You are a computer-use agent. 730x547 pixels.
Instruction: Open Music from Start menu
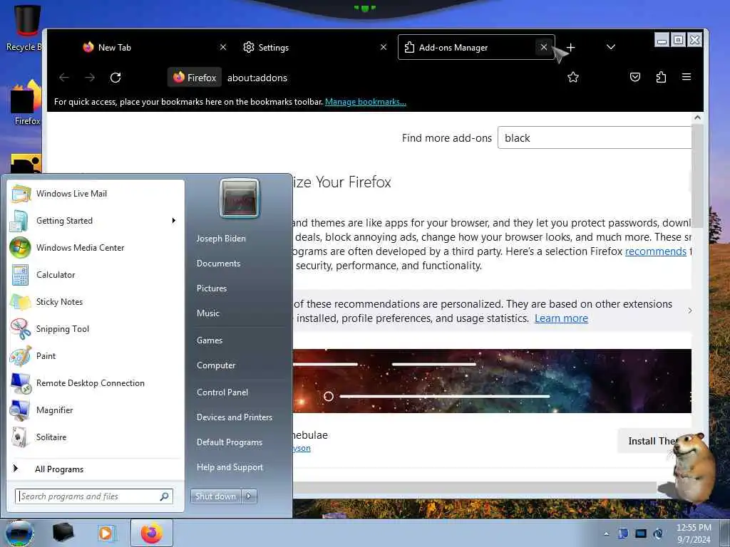tap(208, 313)
